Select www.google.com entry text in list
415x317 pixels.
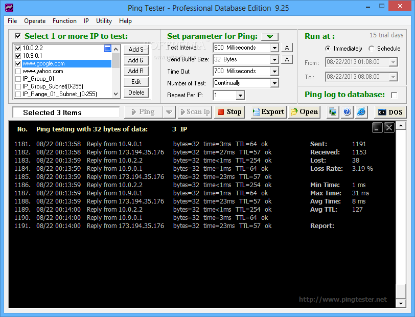43,63
